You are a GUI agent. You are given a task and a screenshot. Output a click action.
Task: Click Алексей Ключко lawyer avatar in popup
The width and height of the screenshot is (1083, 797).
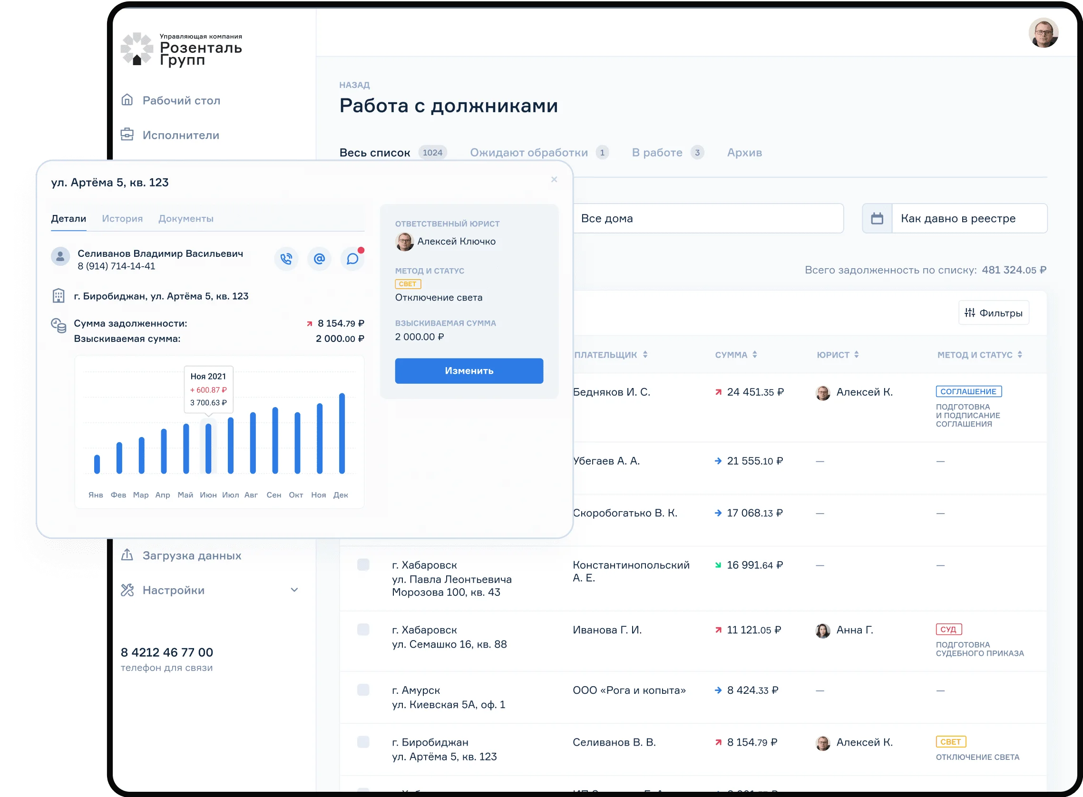click(405, 241)
